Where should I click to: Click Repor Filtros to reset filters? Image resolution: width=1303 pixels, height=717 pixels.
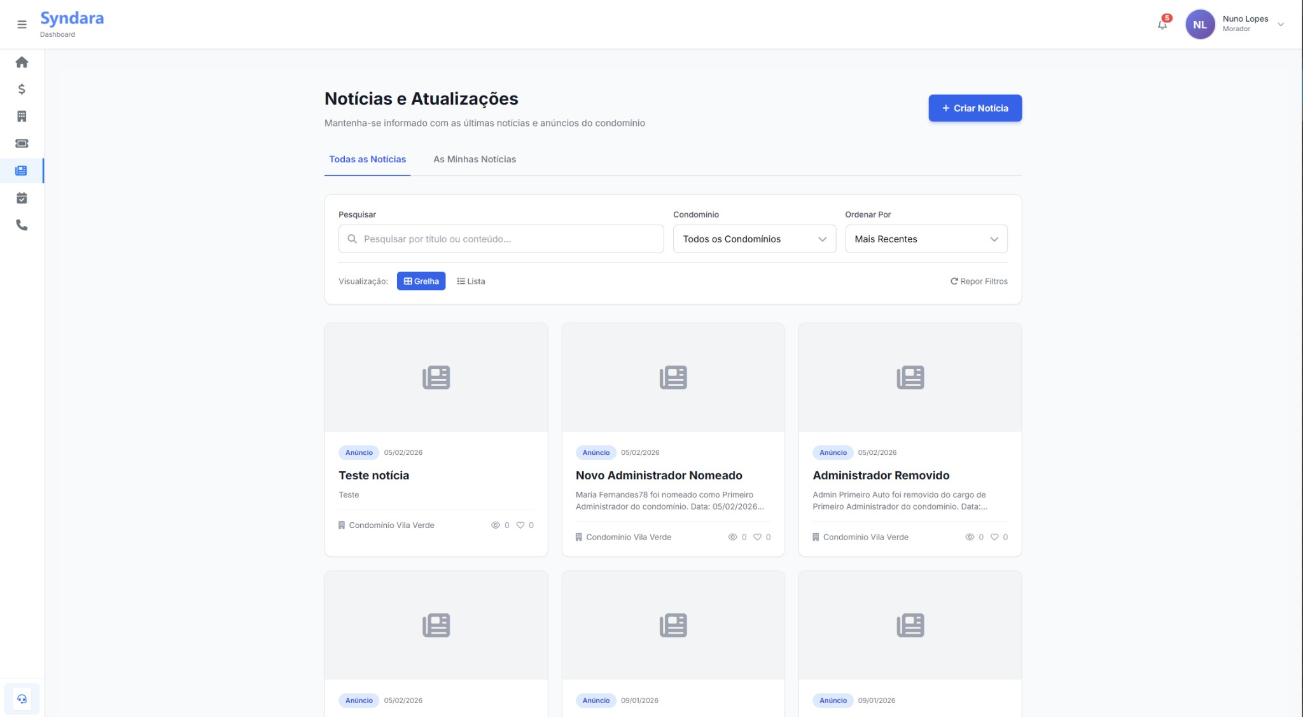(979, 281)
